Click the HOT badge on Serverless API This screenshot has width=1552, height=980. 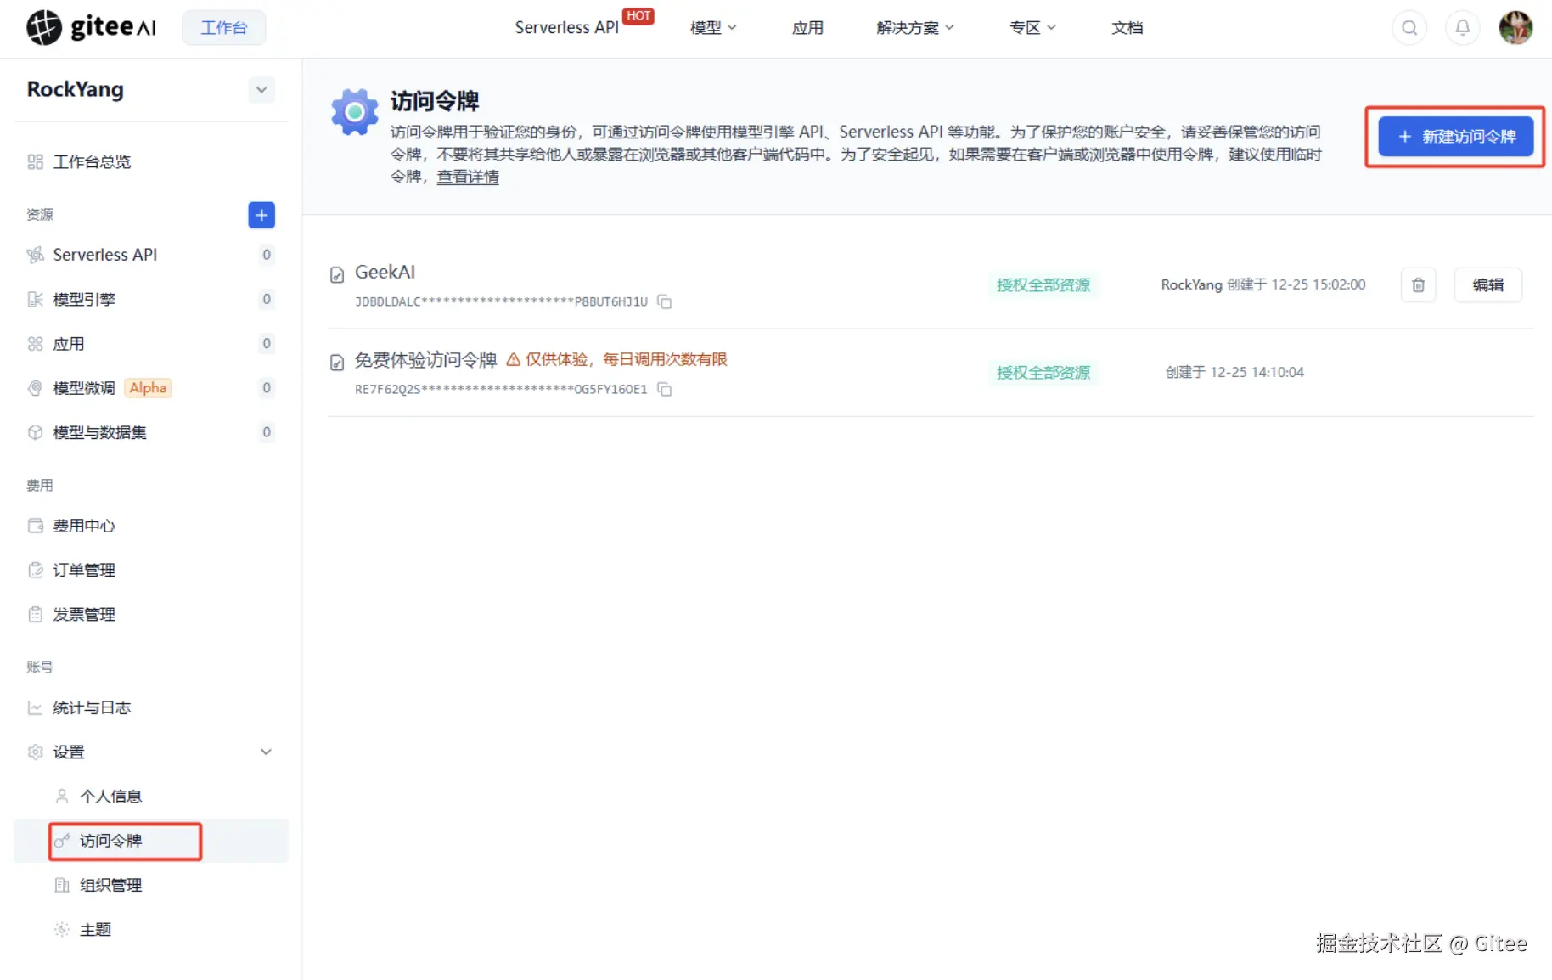(x=638, y=15)
